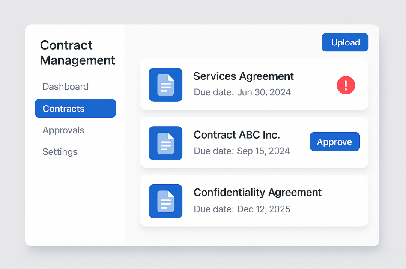
Task: Click the Confidentiality Agreement document icon
Action: pos(166,201)
